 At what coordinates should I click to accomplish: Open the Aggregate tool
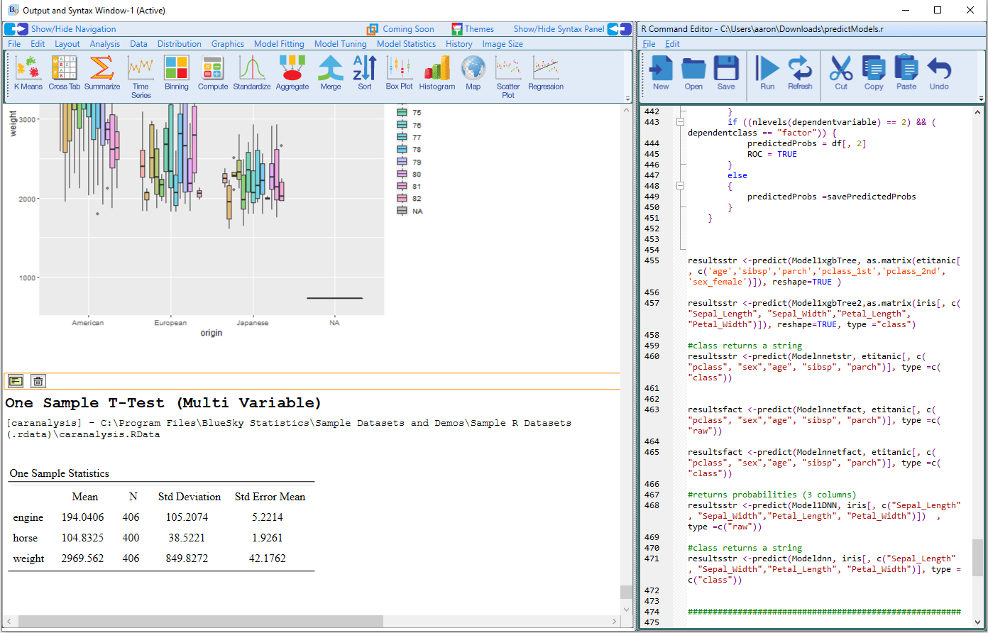(292, 73)
